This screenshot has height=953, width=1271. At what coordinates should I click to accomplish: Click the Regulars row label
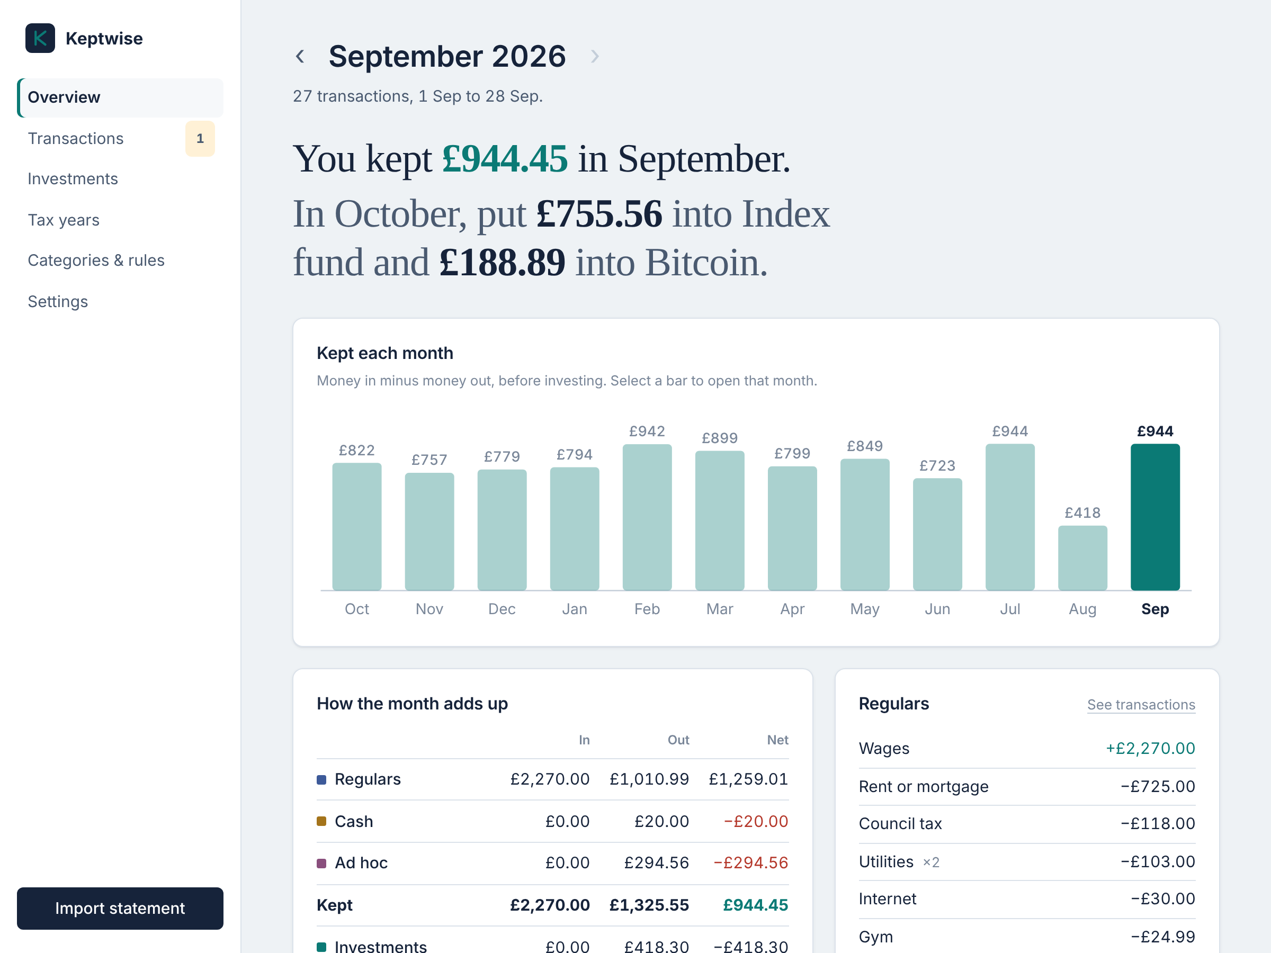(x=368, y=779)
